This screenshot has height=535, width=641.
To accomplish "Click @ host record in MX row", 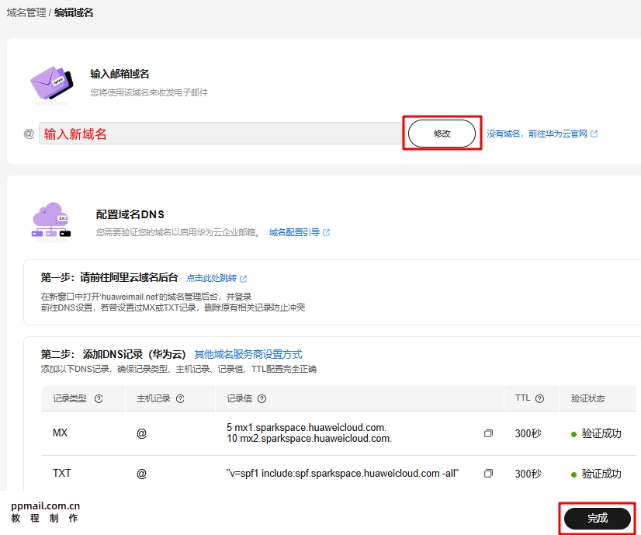I will click(141, 433).
